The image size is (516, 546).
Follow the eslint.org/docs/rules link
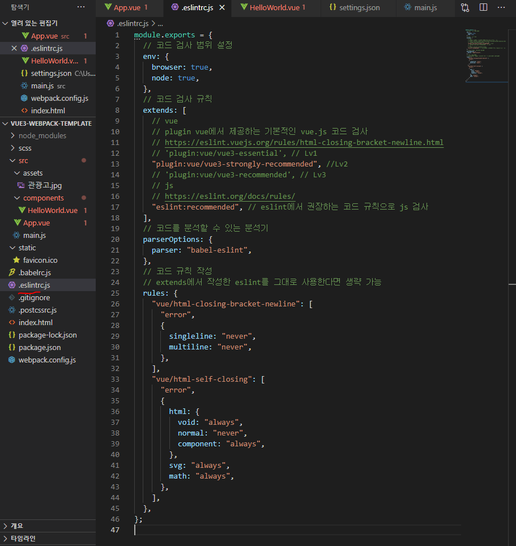[x=230, y=197]
